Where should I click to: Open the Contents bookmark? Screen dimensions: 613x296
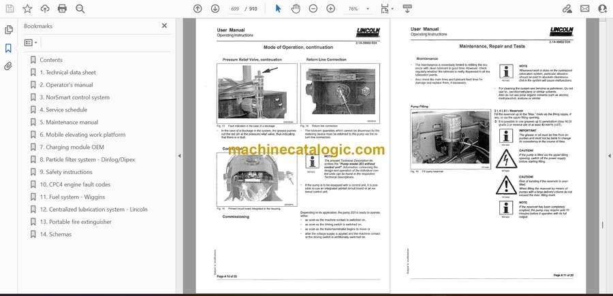tap(51, 60)
